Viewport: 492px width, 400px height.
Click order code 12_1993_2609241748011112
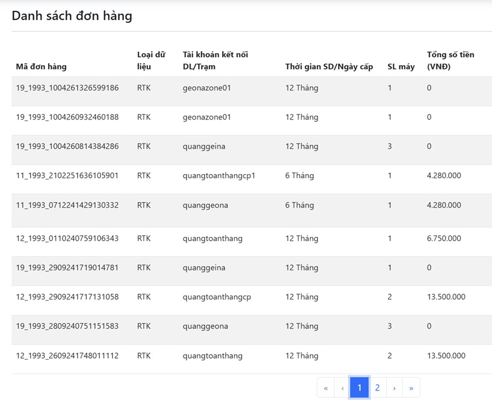(67, 356)
